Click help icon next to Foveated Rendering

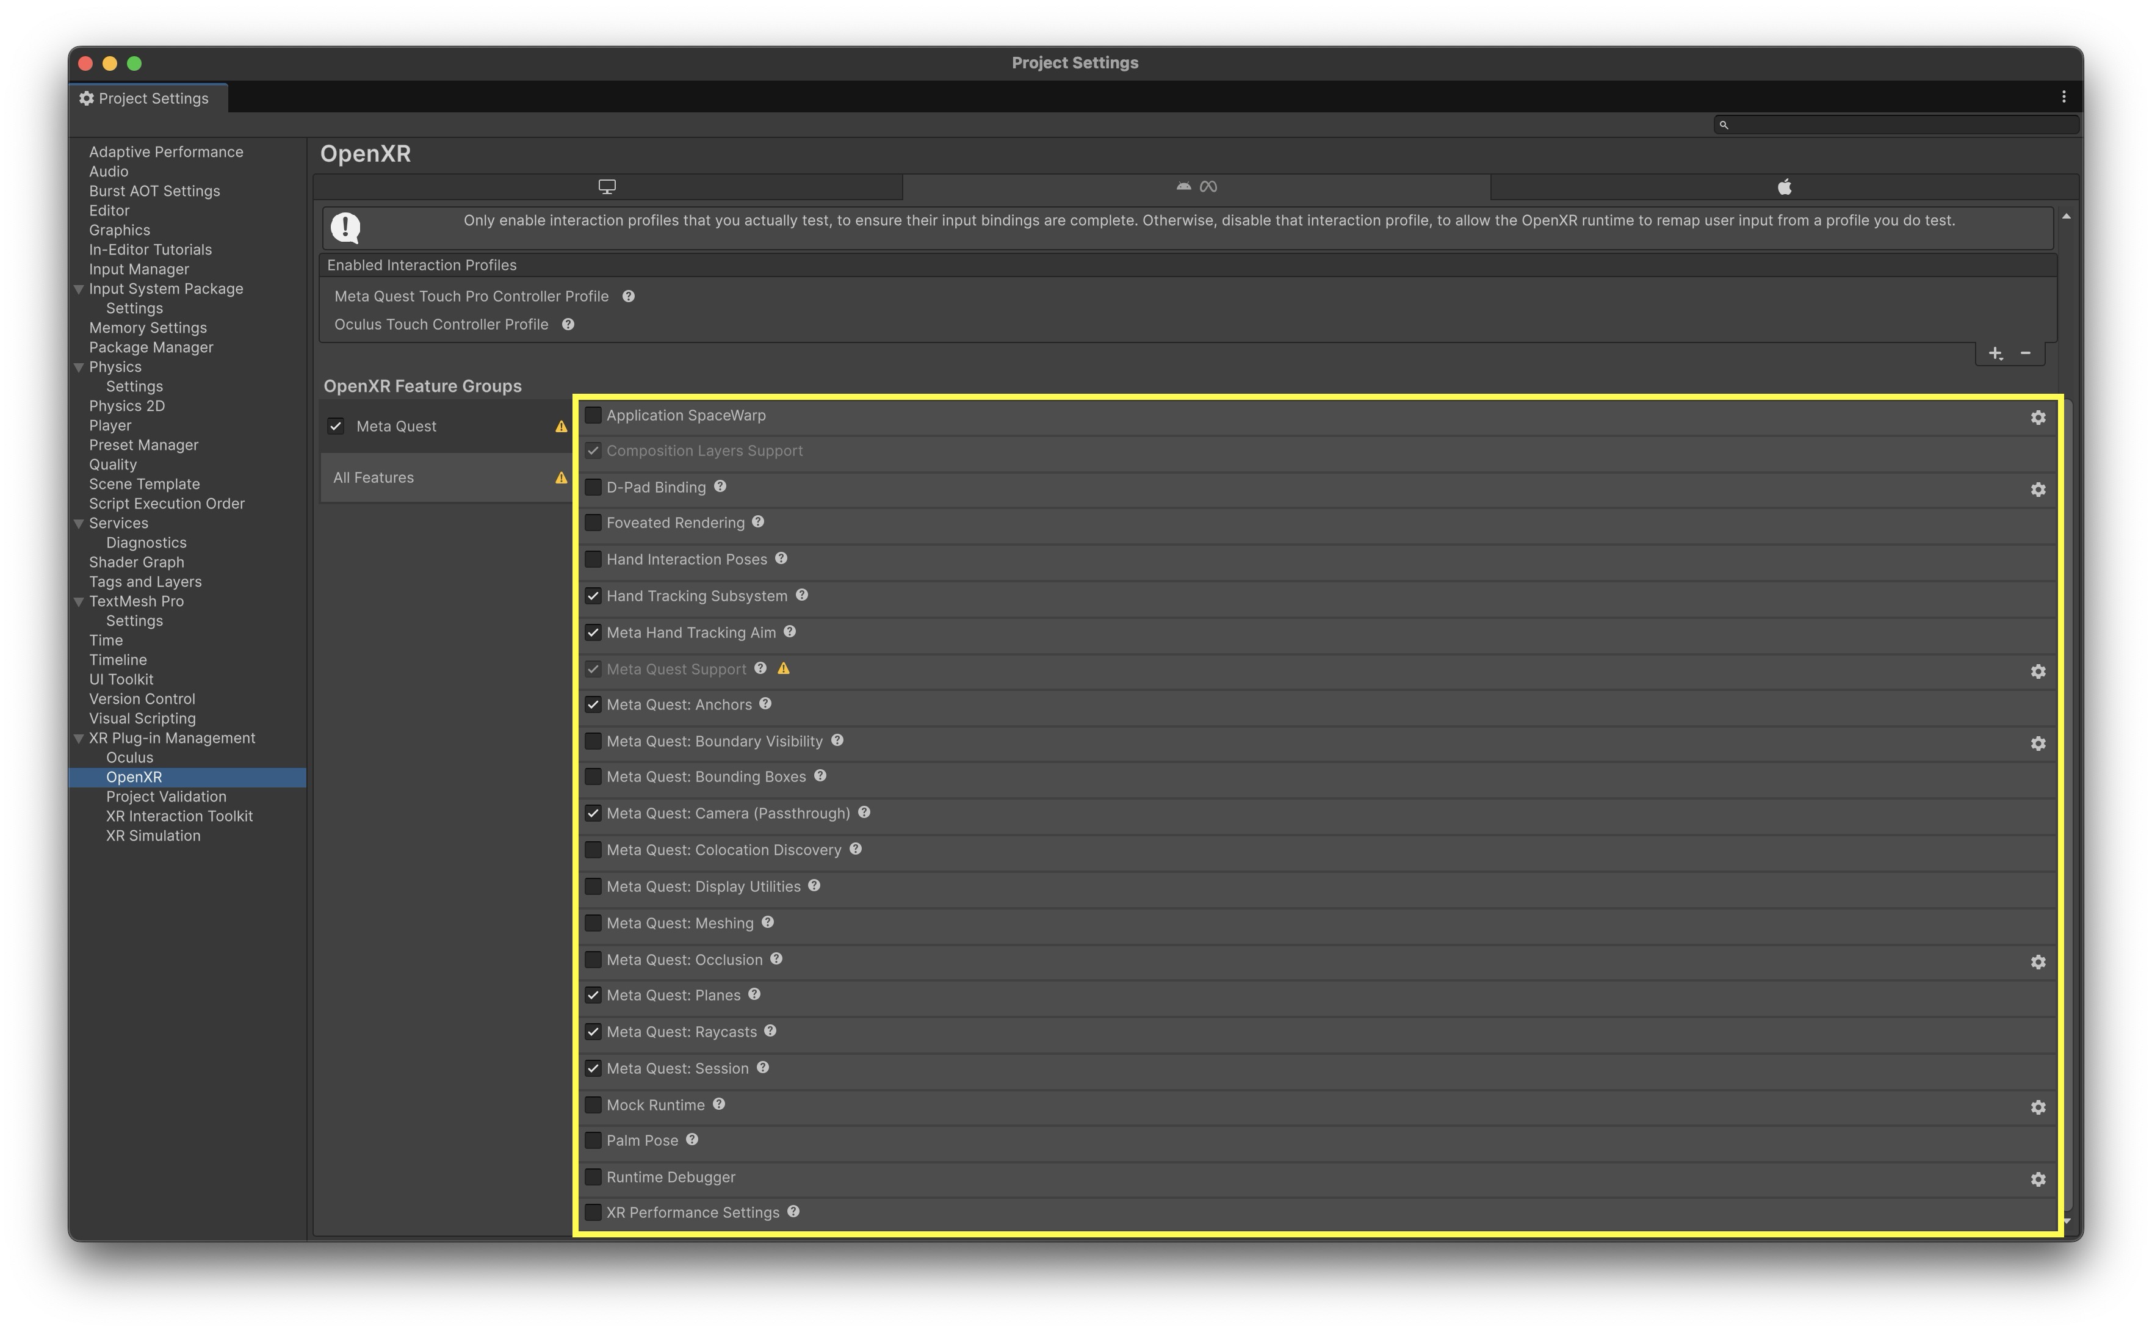point(758,523)
